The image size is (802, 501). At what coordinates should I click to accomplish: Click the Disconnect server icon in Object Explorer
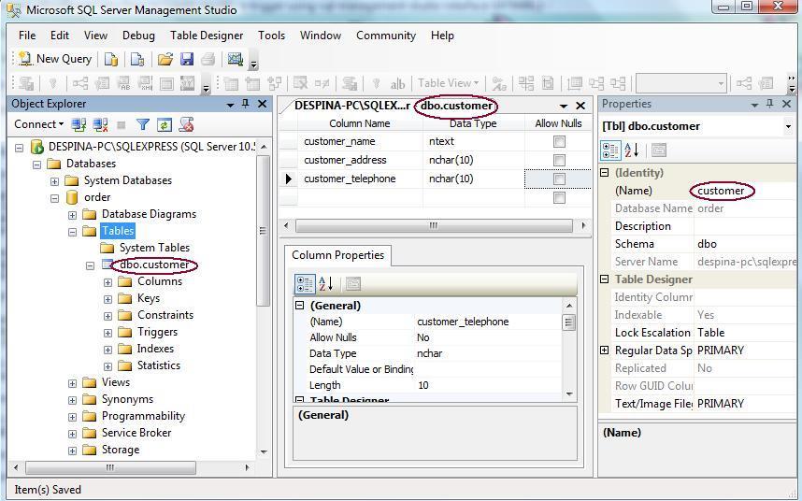click(100, 124)
